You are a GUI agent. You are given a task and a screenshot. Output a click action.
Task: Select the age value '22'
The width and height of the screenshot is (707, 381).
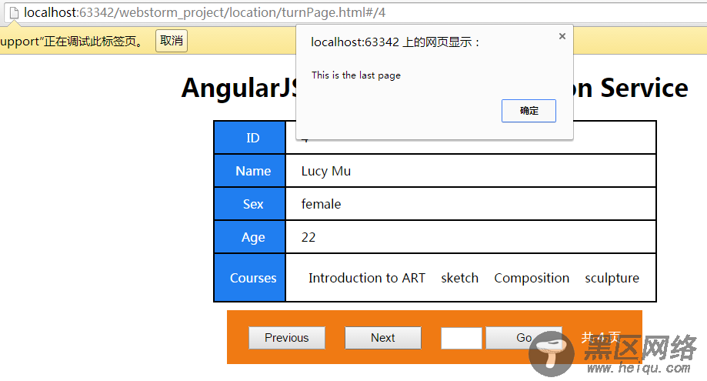point(308,237)
